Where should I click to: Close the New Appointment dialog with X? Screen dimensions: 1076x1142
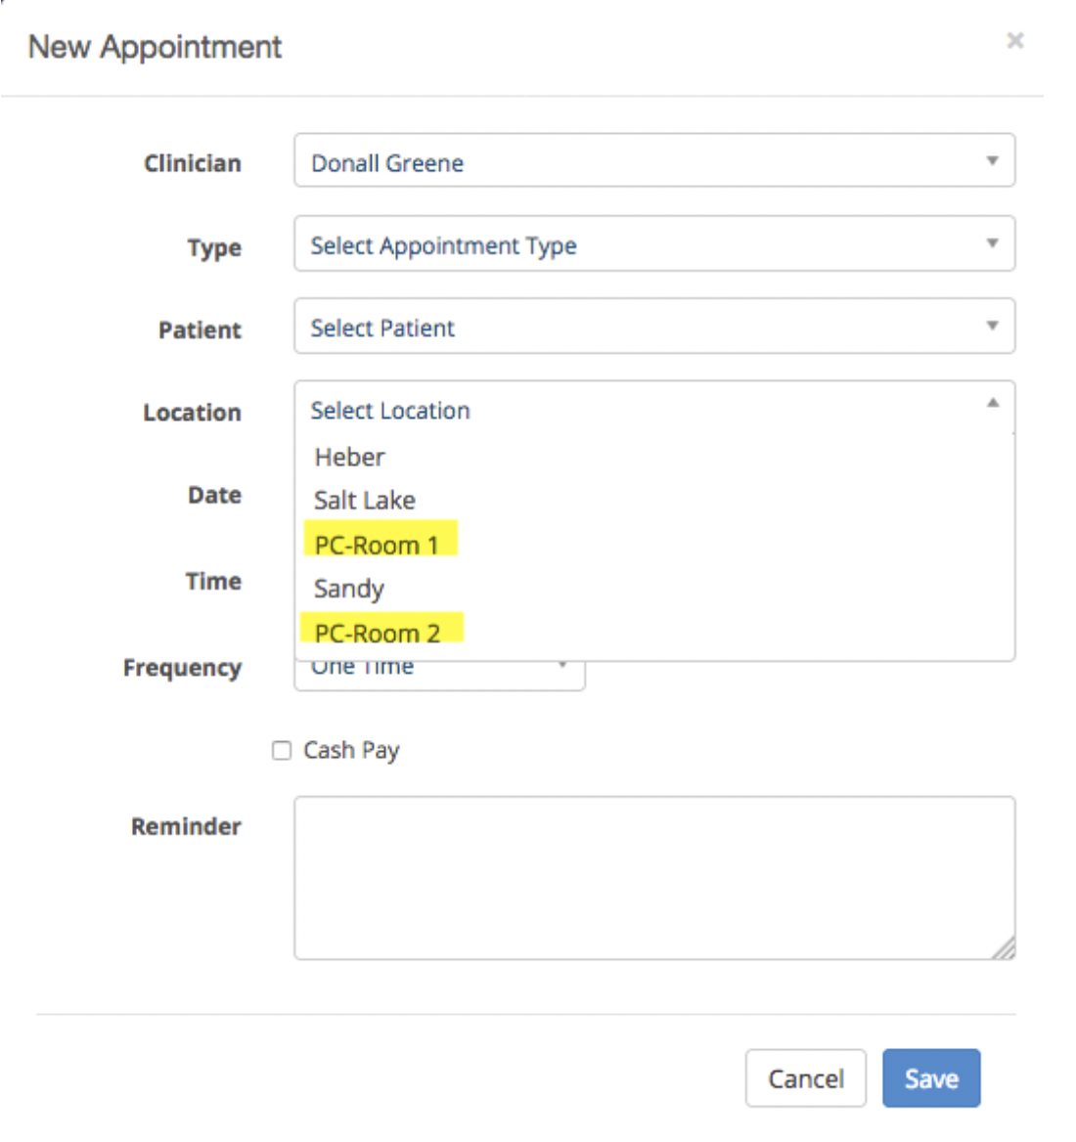[x=1014, y=41]
